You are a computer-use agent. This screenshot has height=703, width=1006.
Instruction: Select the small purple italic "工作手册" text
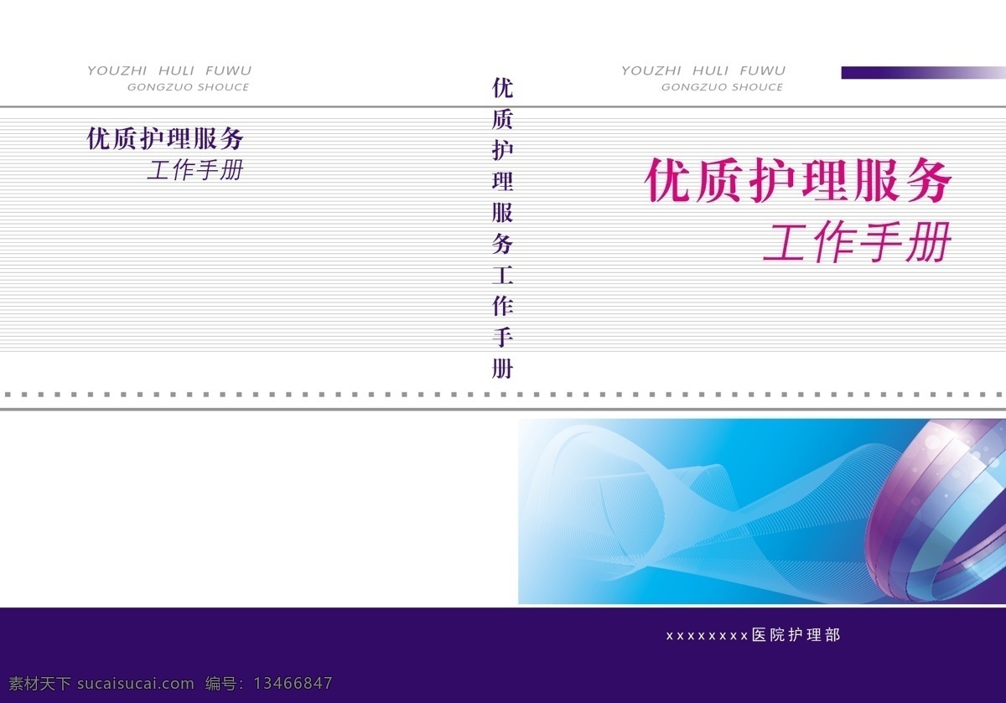(194, 170)
